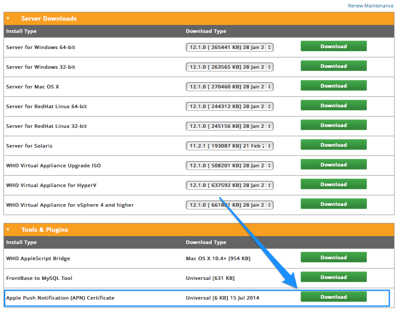
Task: Click Install Type header in Server Downloads
Action: [21, 31]
